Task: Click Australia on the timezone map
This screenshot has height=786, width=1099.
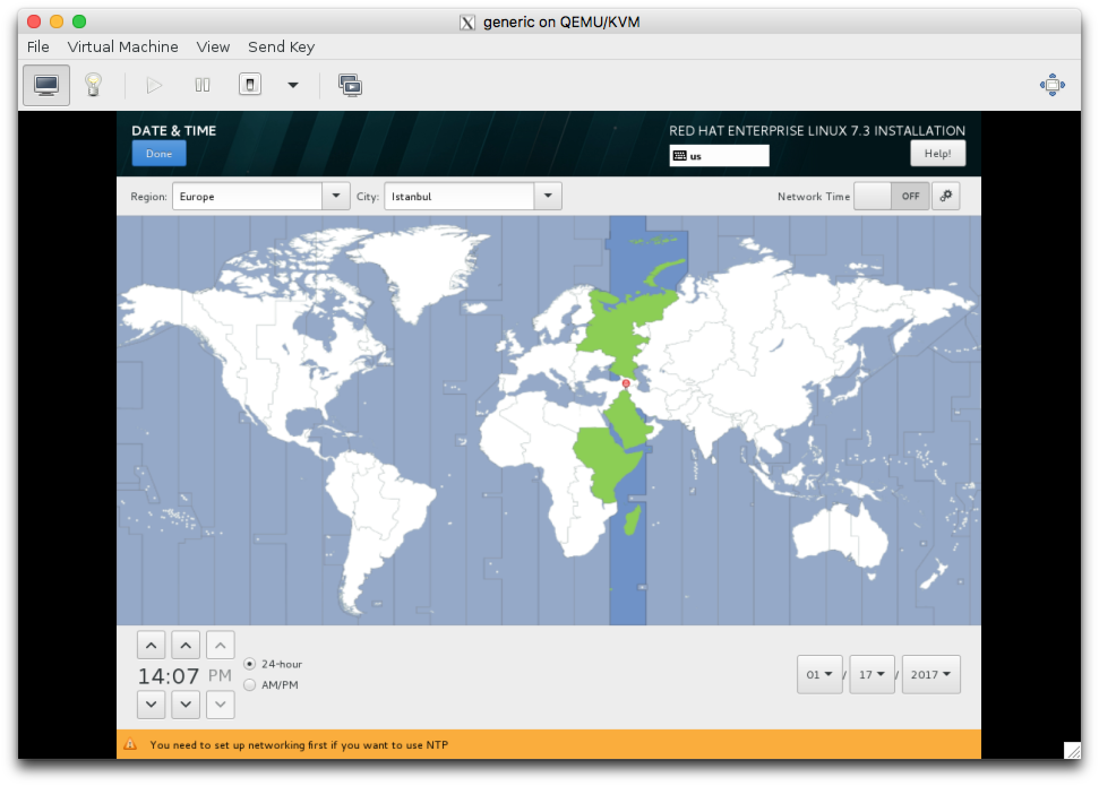Action: click(x=840, y=534)
